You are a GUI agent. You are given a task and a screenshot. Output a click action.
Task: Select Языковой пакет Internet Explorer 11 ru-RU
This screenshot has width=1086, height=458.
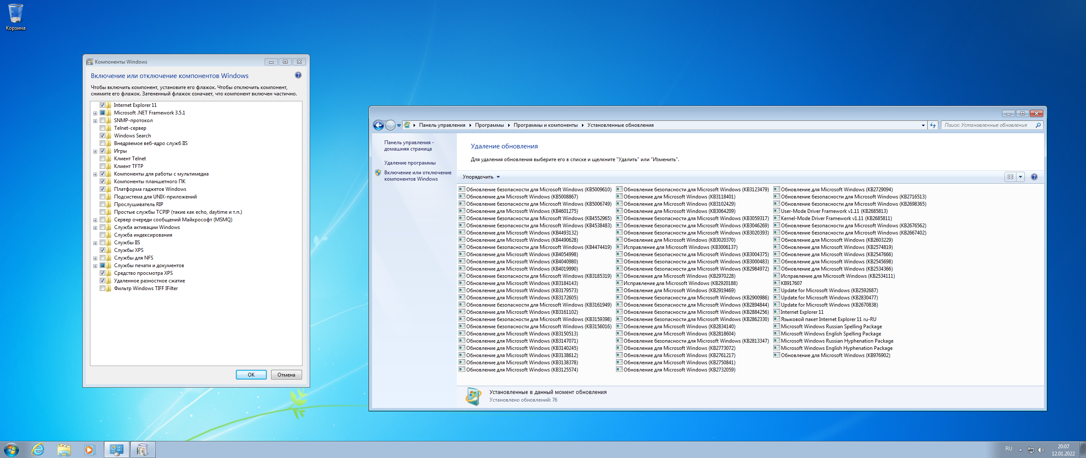tap(825, 319)
